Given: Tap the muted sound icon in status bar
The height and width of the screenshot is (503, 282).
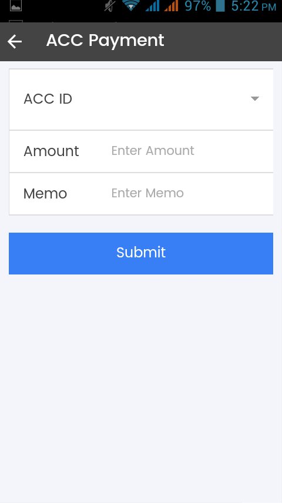Looking at the screenshot, I should (x=110, y=6).
